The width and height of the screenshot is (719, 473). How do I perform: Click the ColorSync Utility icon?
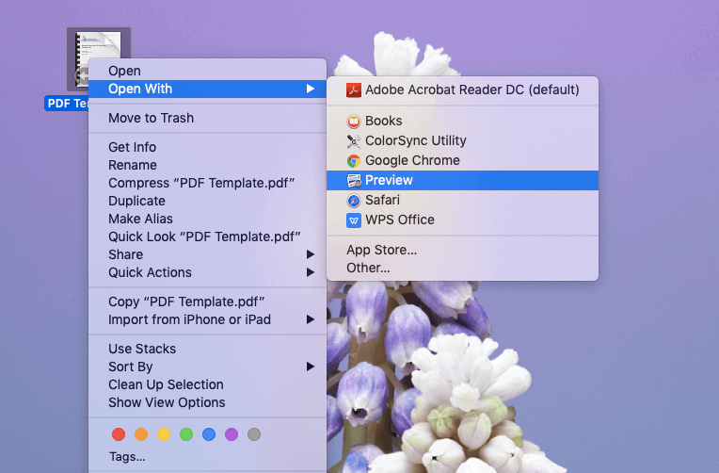354,141
